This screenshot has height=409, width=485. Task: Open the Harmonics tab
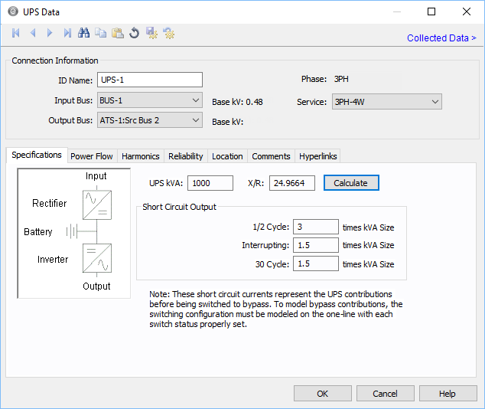(141, 156)
